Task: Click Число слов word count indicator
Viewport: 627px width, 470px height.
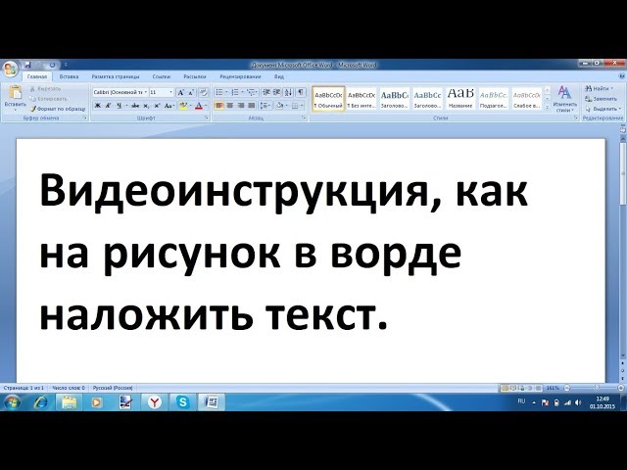Action: [69, 388]
